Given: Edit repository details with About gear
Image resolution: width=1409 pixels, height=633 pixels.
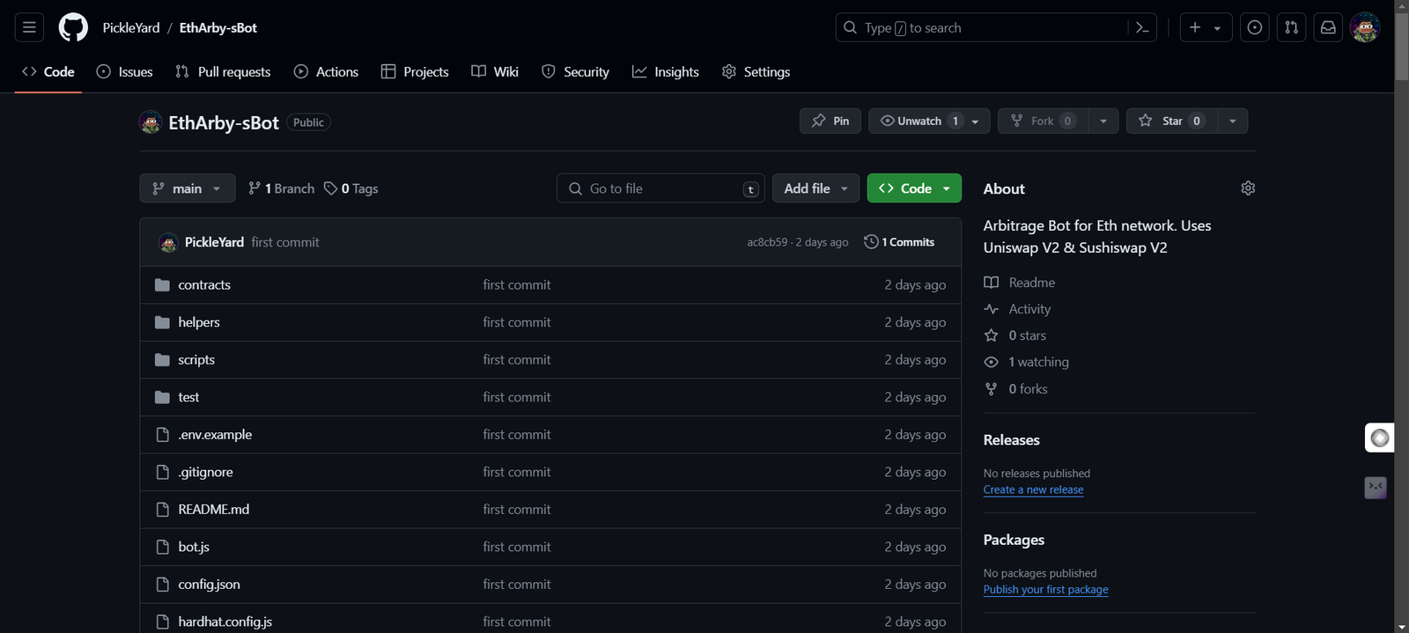Looking at the screenshot, I should click(x=1248, y=188).
